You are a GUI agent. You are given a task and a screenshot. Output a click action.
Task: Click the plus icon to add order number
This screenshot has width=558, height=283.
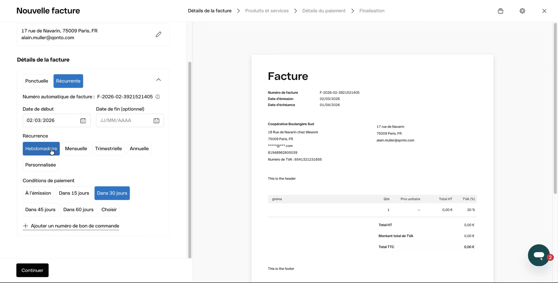(x=25, y=226)
